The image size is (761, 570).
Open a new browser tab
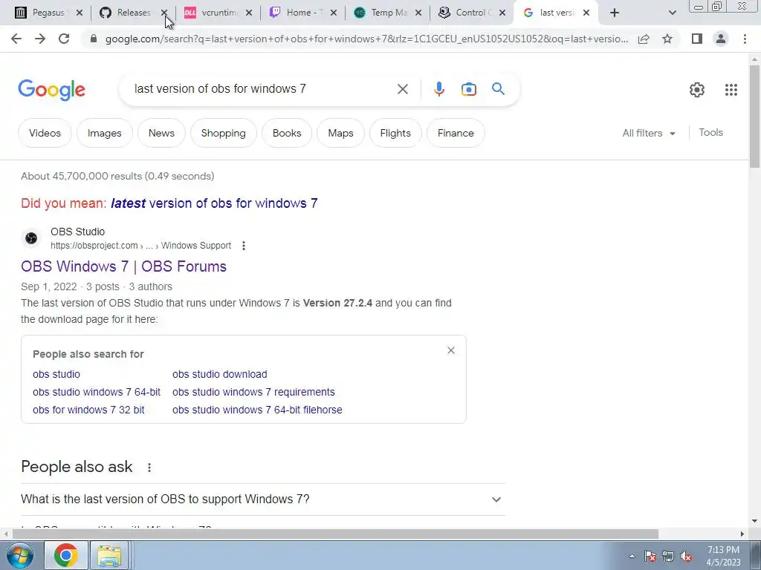615,13
